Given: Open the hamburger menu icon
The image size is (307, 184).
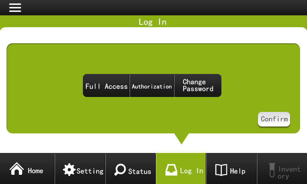Looking at the screenshot, I should point(15,8).
